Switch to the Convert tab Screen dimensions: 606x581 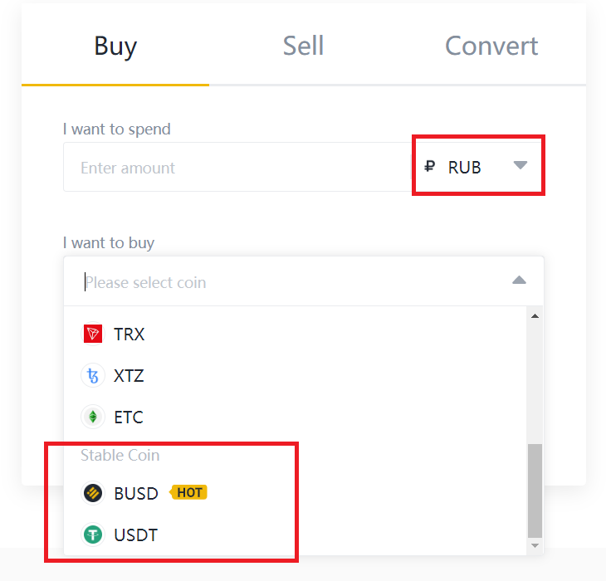tap(491, 46)
